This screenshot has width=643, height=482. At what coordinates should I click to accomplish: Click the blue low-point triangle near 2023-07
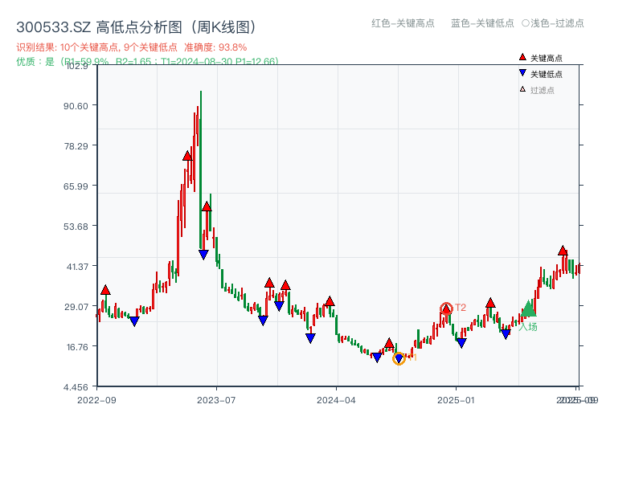pyautogui.click(x=203, y=254)
